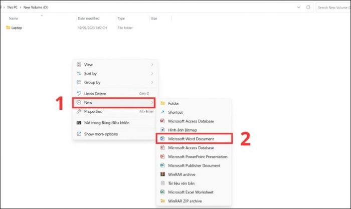Sort files by Size column header

(154, 19)
